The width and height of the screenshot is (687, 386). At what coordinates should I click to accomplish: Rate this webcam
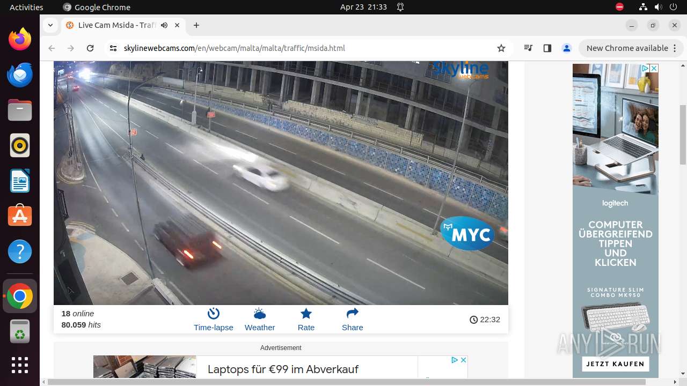[306, 320]
